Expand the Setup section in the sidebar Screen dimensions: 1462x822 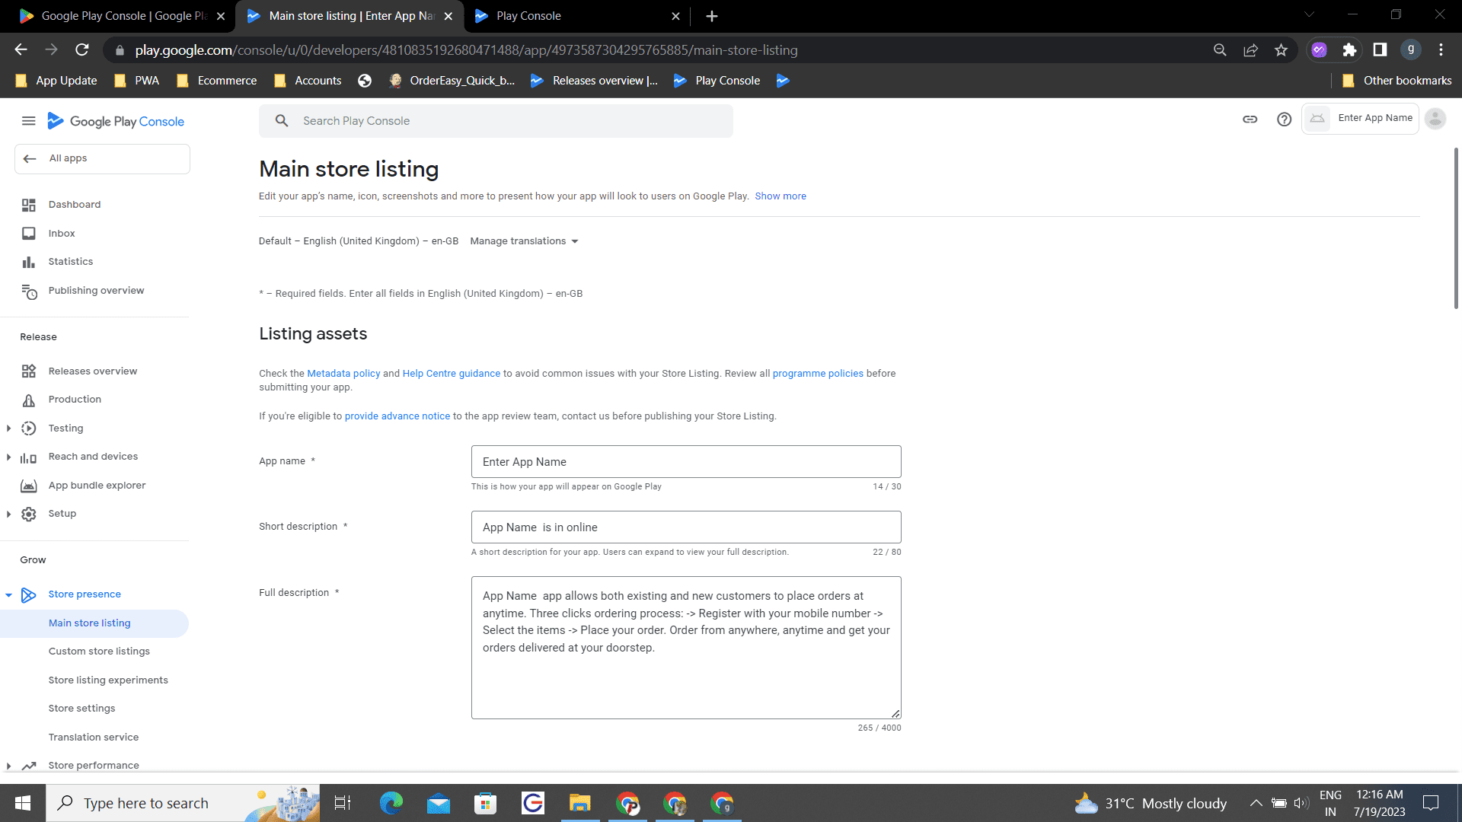coord(8,514)
